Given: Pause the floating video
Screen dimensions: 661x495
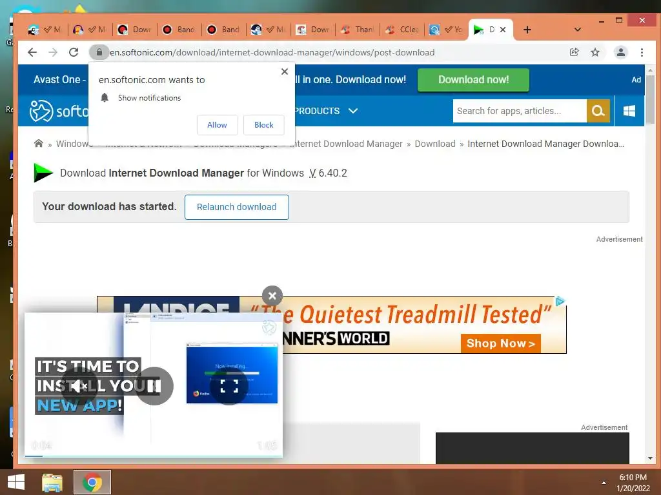Looking at the screenshot, I should [x=154, y=386].
